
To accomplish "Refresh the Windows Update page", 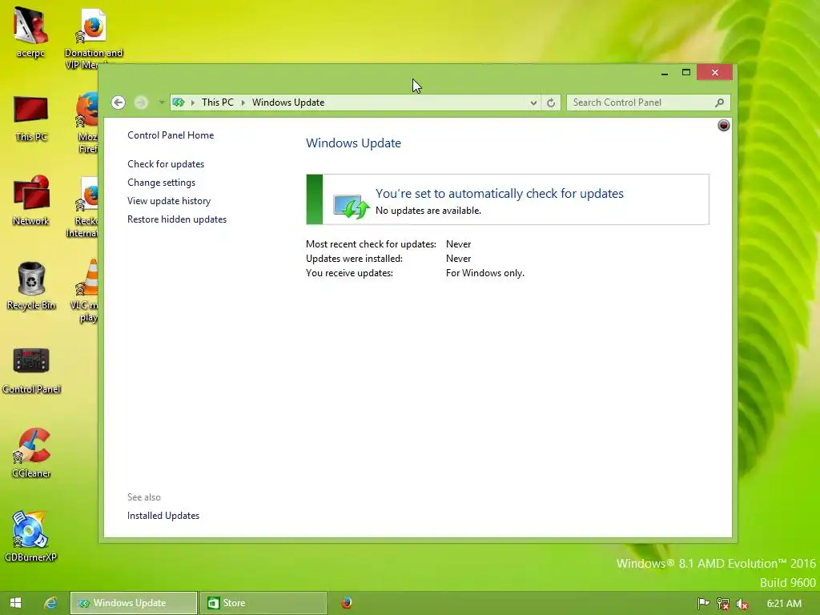I will (x=551, y=103).
